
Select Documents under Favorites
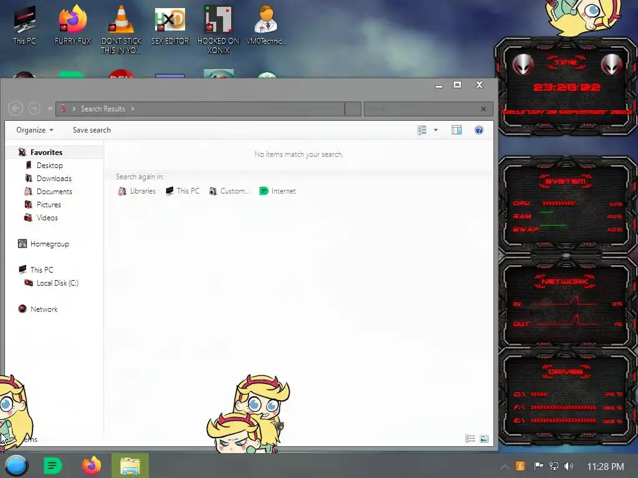pos(54,192)
